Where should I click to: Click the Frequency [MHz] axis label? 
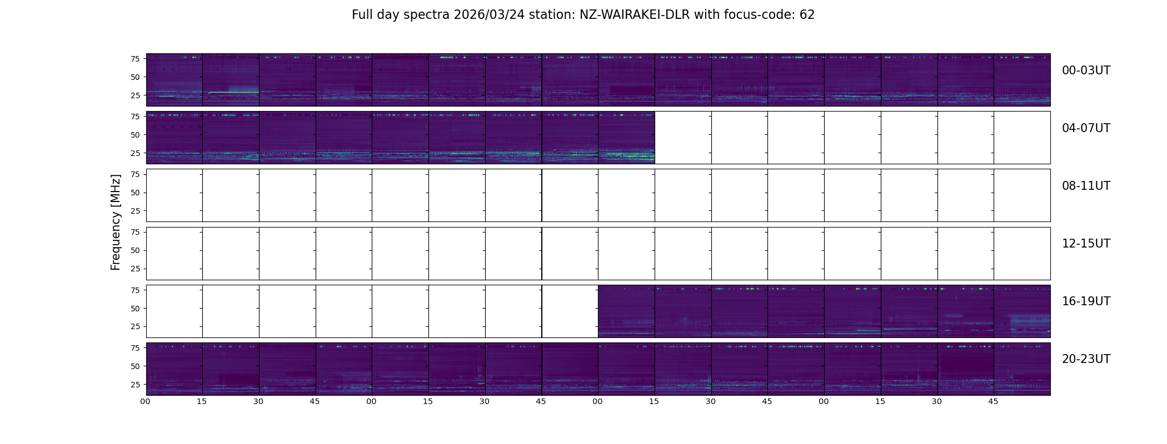point(116,222)
